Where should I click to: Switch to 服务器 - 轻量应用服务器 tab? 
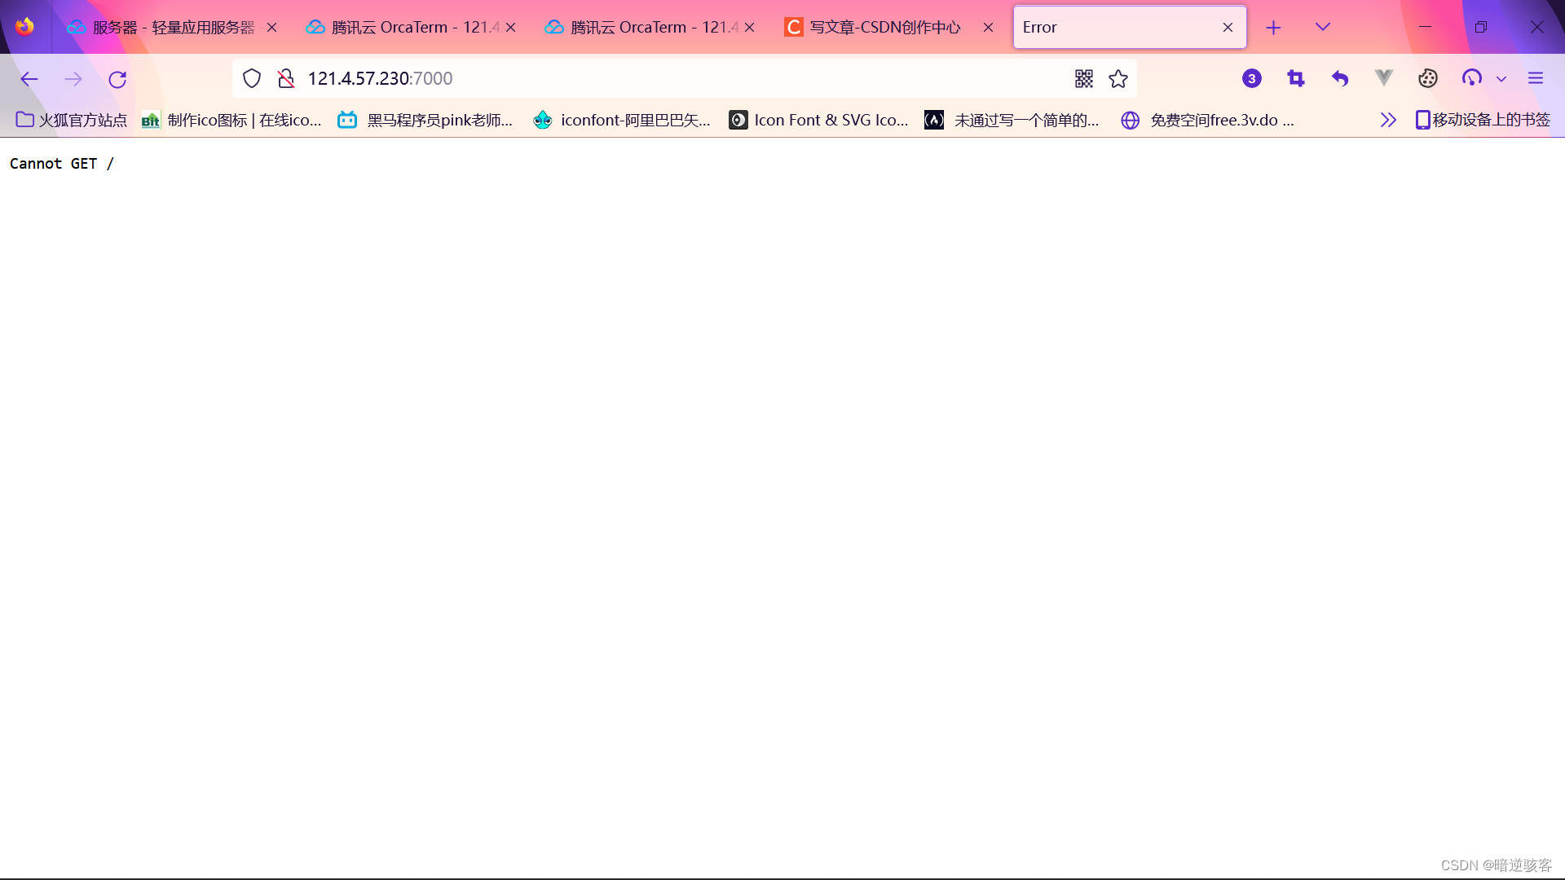tap(173, 27)
